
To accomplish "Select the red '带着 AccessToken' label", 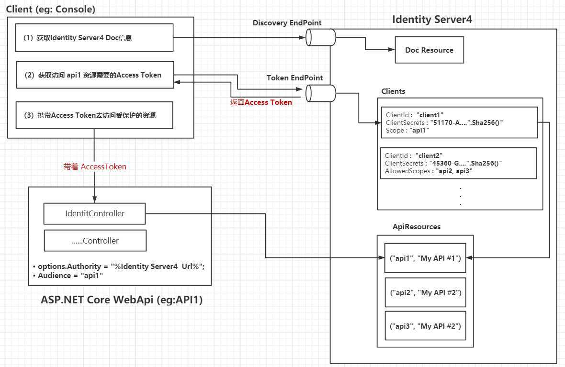I will (x=95, y=167).
